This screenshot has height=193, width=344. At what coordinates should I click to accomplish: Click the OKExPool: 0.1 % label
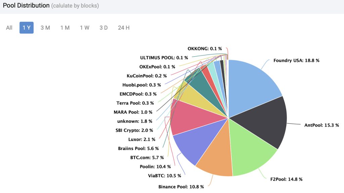pyautogui.click(x=157, y=67)
